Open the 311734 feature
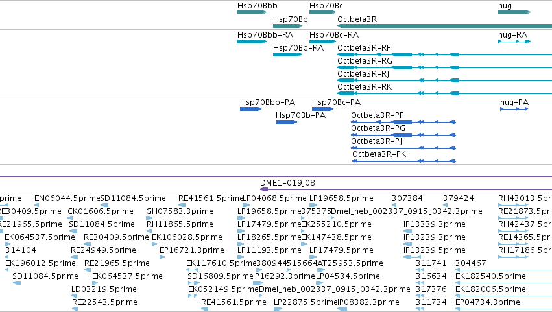 click(420, 309)
